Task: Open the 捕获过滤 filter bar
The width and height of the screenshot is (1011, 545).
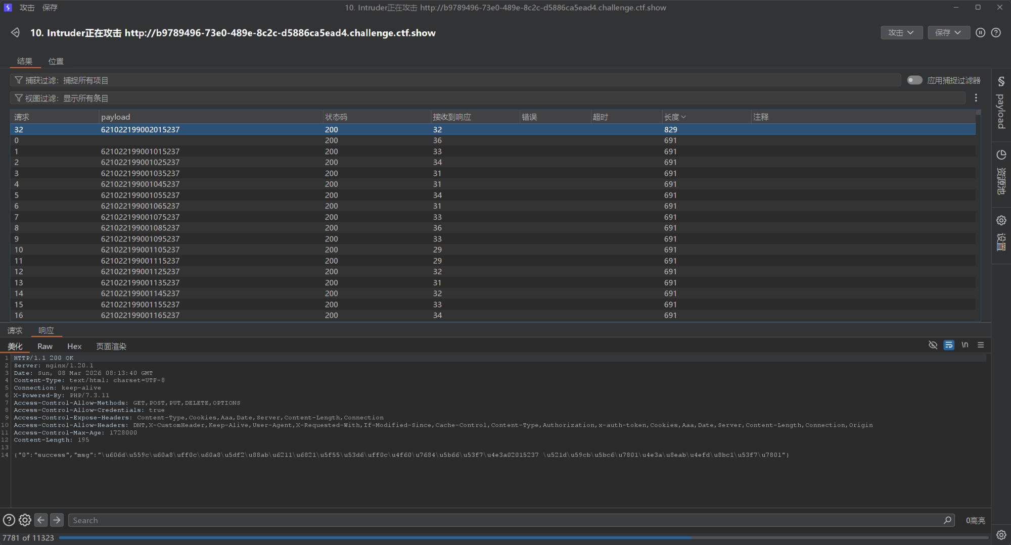Action: click(x=455, y=80)
